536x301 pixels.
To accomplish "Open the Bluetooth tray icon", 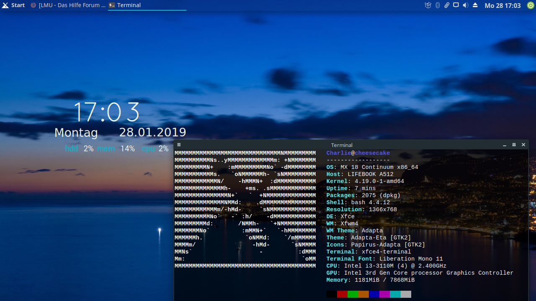I will coord(438,5).
